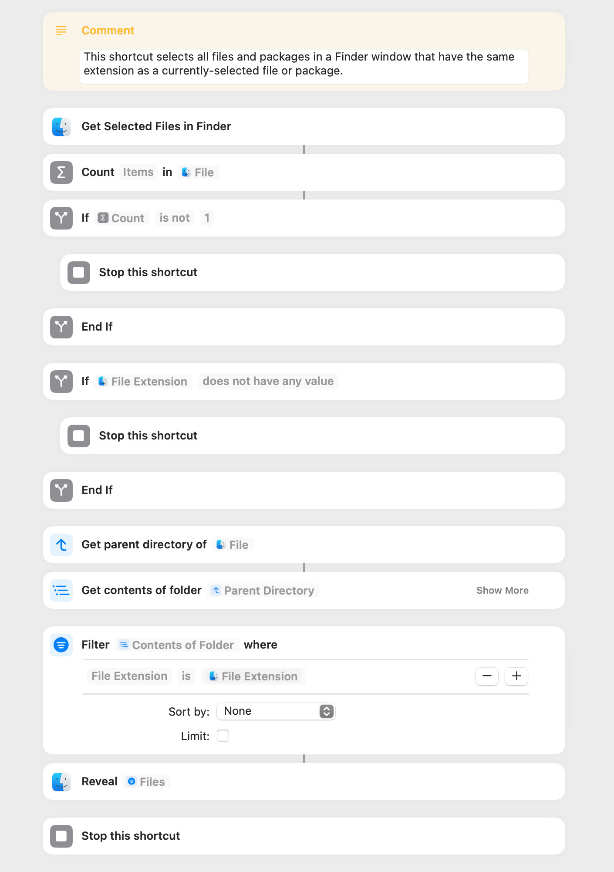The height and width of the screenshot is (872, 614).
Task: Select the Items token in Count action
Action: (138, 172)
